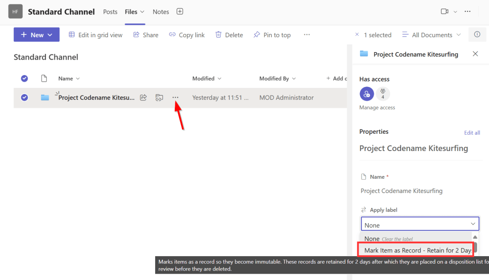Copy link for Project Codename Kitesurfing row
489x280 pixels.
[x=159, y=97]
